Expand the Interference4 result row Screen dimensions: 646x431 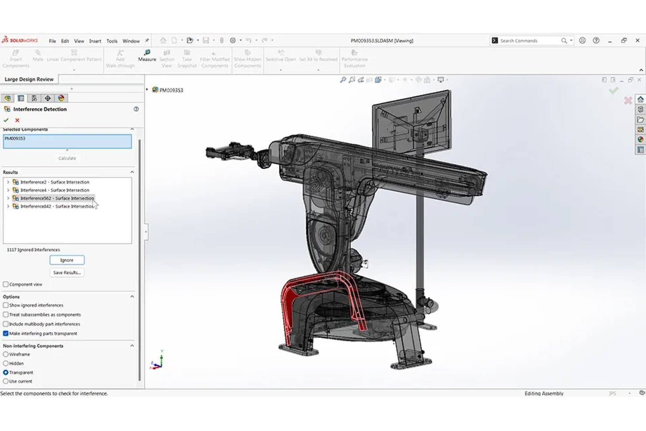tap(8, 190)
